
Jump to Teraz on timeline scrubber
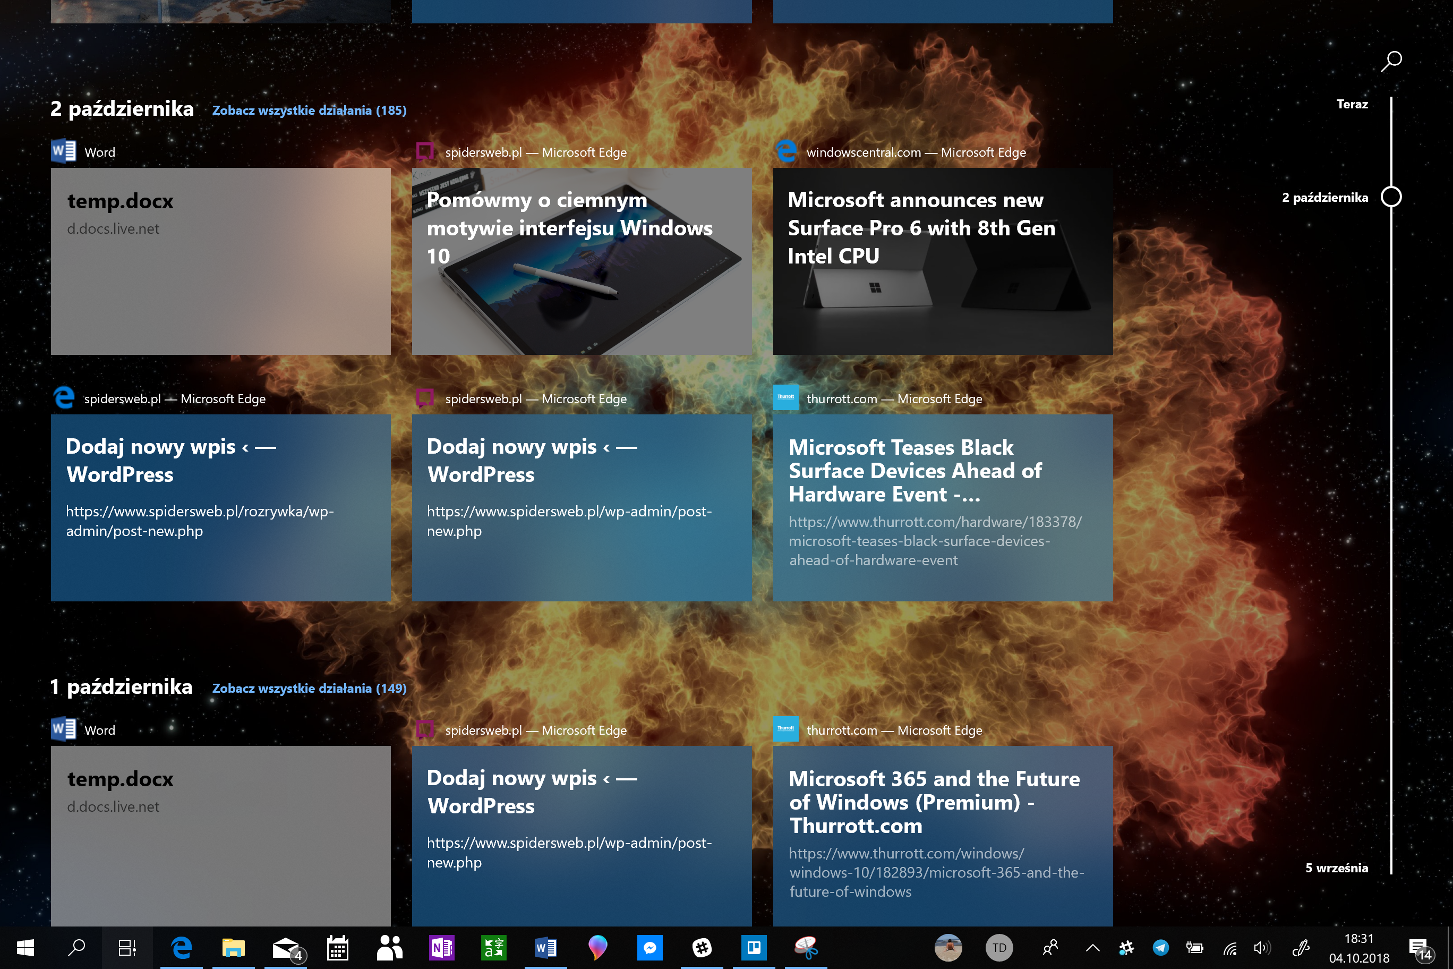pyautogui.click(x=1352, y=105)
